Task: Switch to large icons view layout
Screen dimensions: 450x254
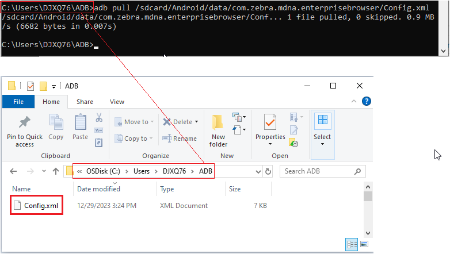Action: pyautogui.click(x=364, y=245)
